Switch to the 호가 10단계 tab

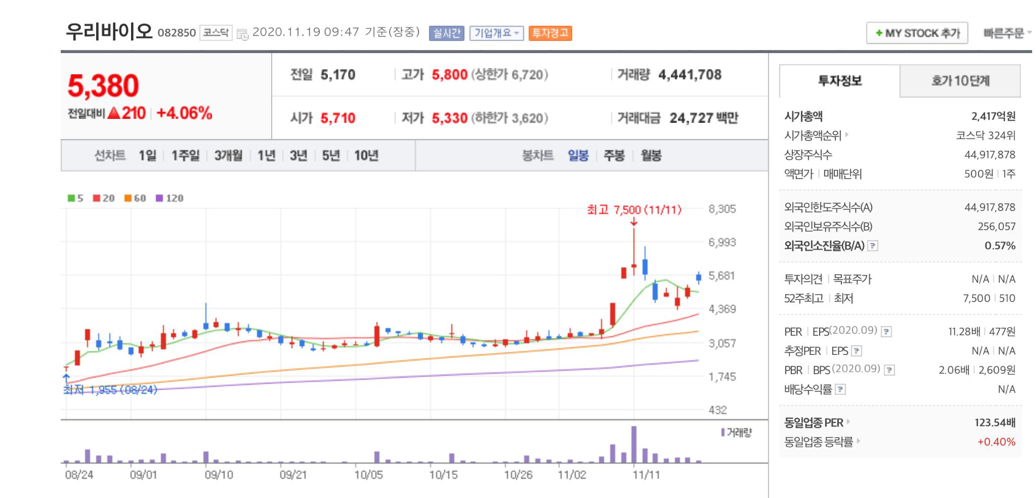(960, 81)
